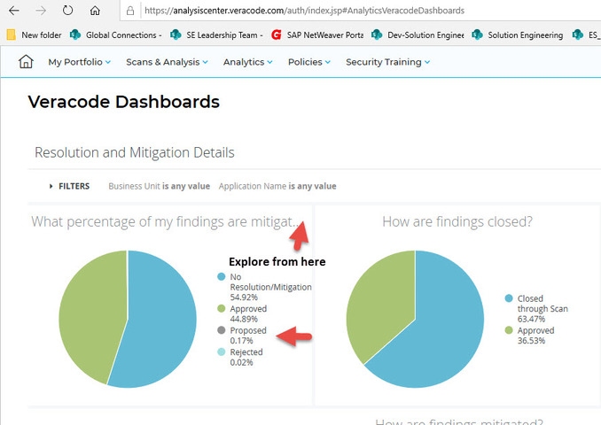Screen dimensions: 601x425
Task: Click the Veracode Dashboards page title
Action: pyautogui.click(x=124, y=102)
